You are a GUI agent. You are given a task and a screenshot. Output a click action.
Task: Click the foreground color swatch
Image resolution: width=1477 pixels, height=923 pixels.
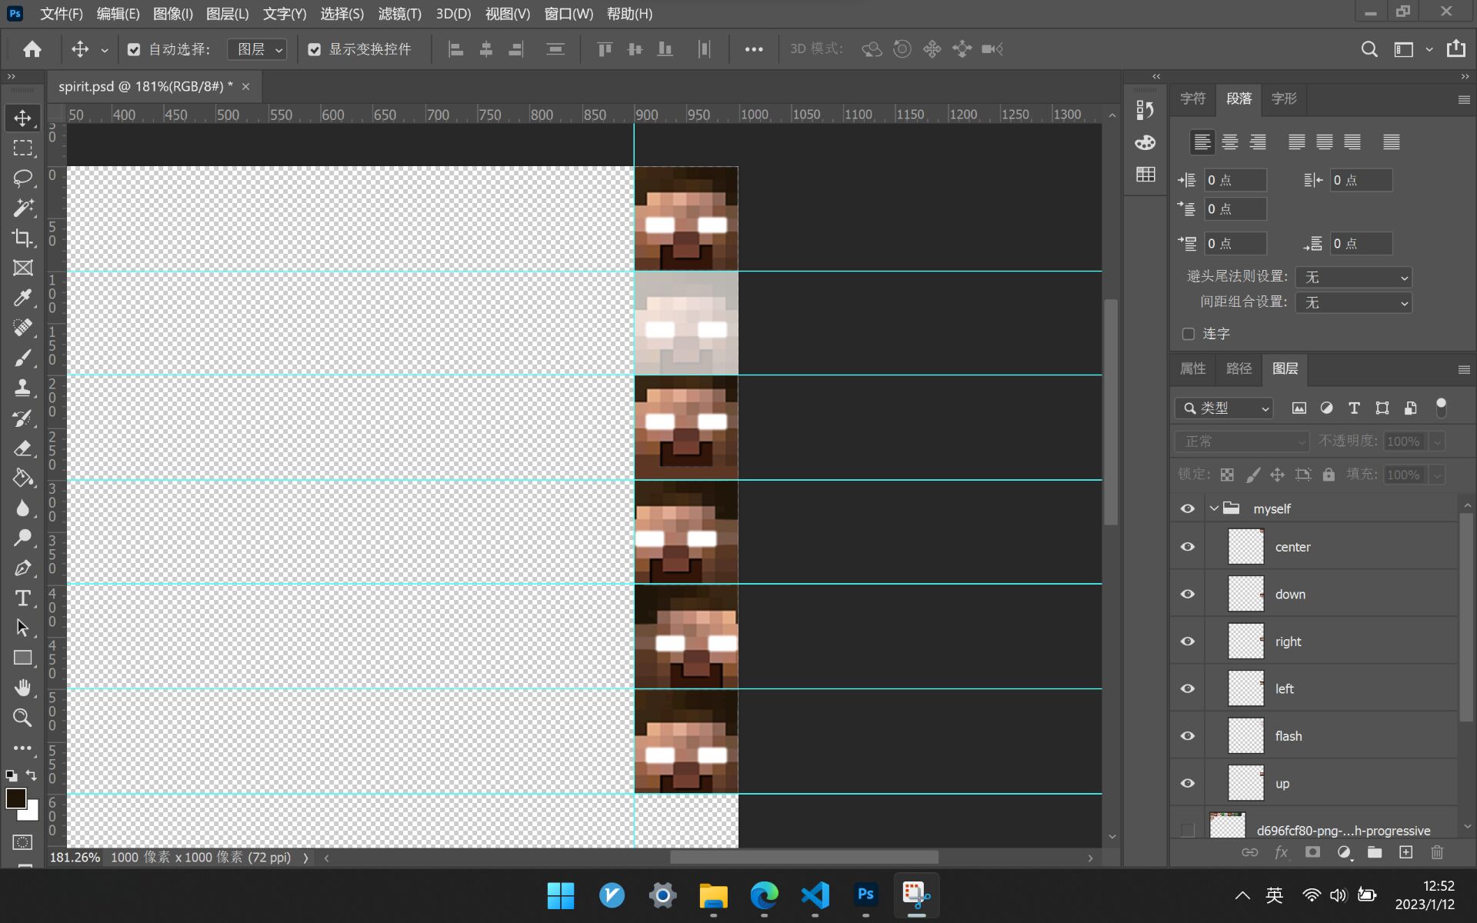coord(15,798)
